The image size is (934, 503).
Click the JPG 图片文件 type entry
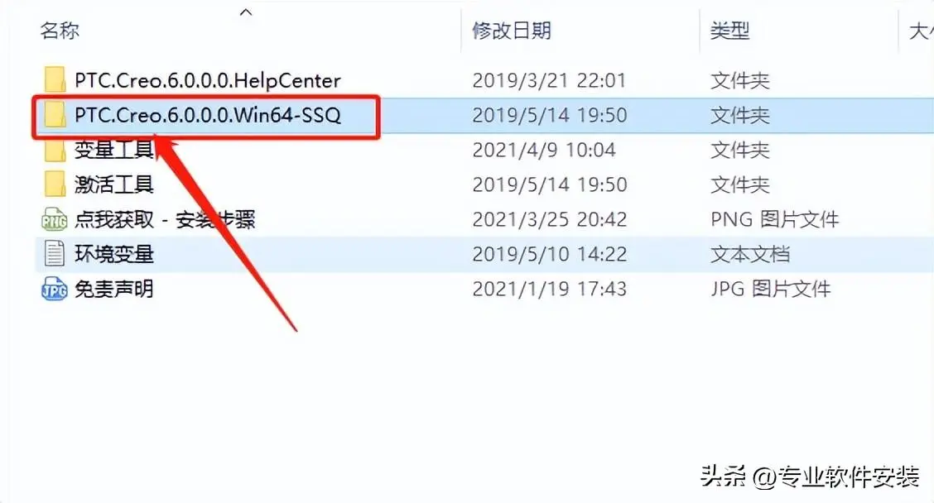(770, 289)
